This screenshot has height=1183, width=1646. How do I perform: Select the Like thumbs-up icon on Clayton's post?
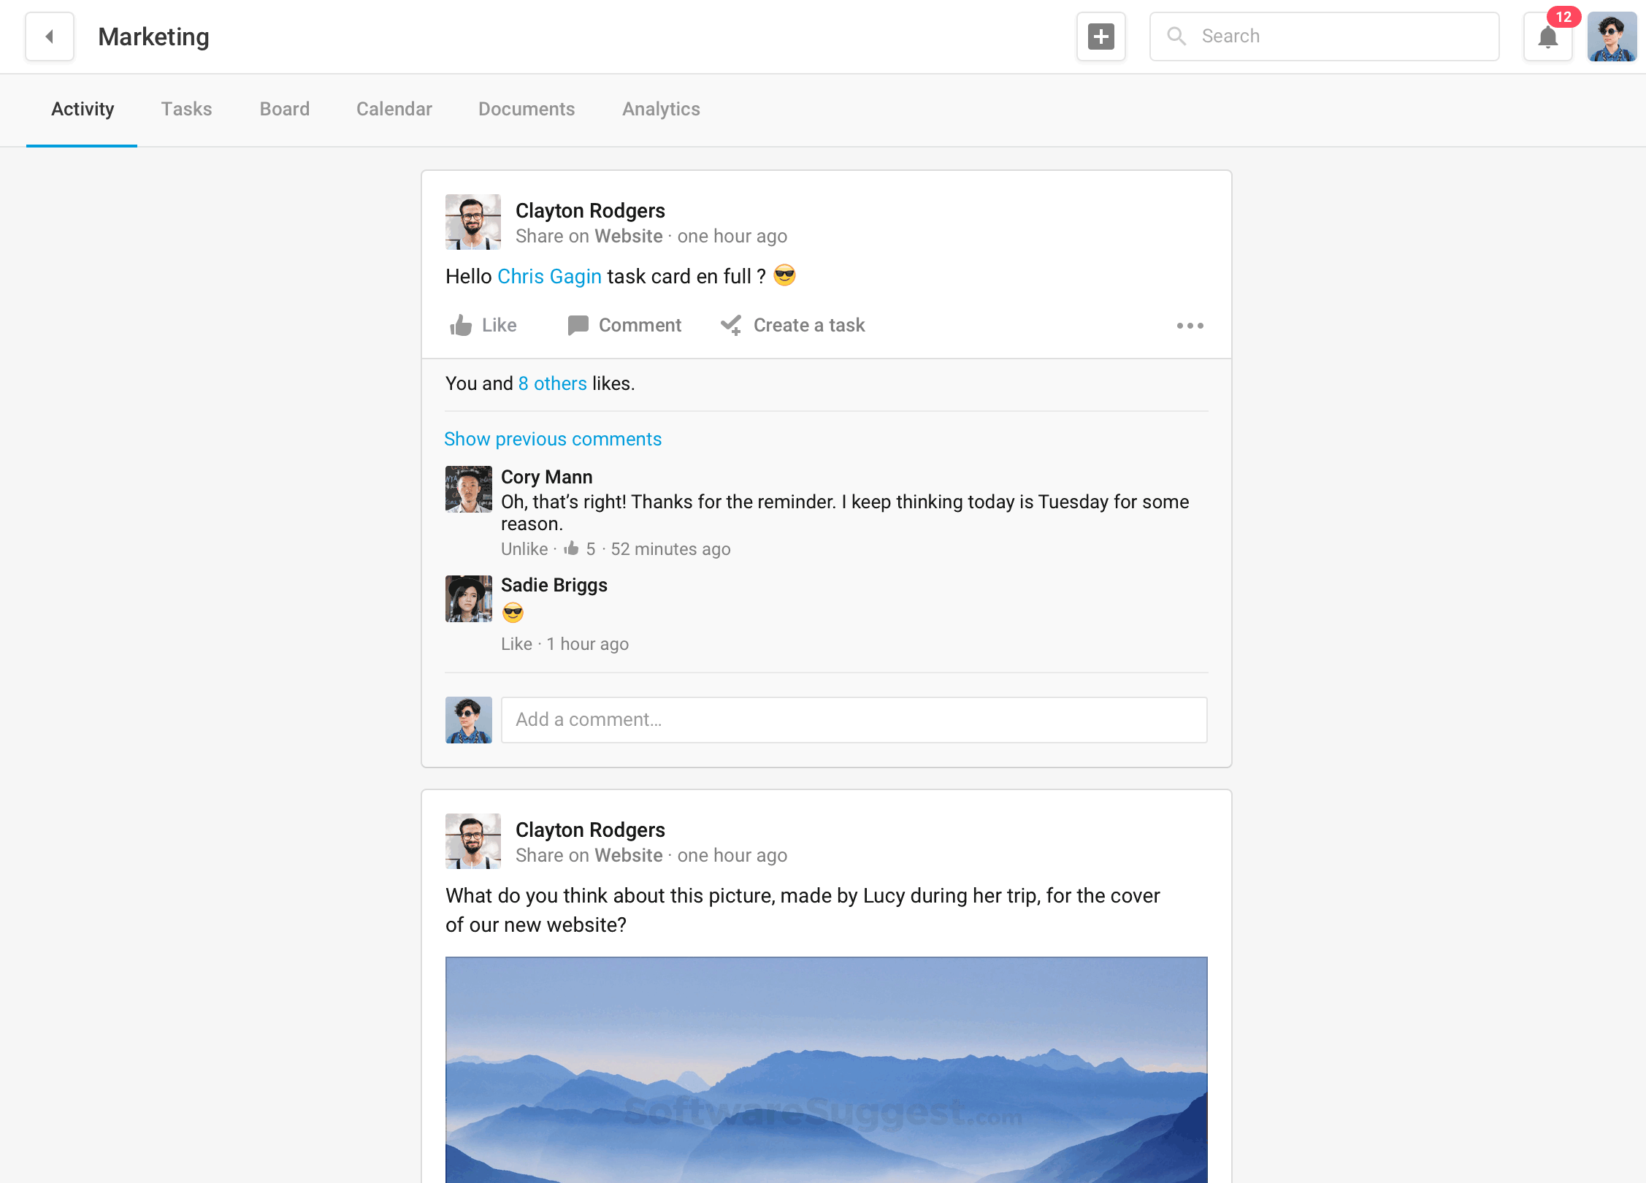pos(461,325)
